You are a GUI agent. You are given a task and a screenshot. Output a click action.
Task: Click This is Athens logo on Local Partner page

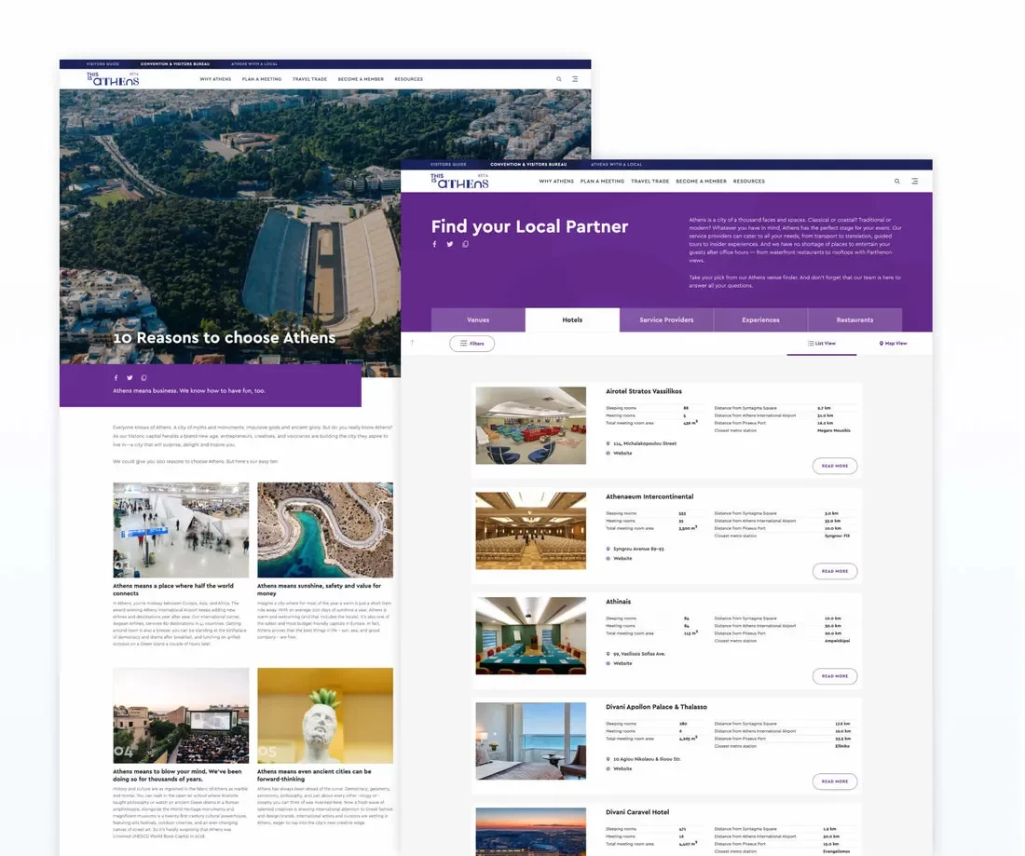point(459,181)
